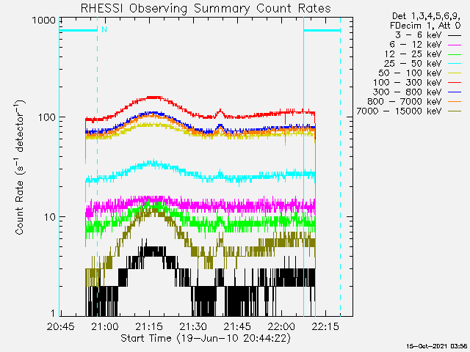Click the '21:45' time axis label
Viewport: 470px width, 352px height.
tap(237, 326)
